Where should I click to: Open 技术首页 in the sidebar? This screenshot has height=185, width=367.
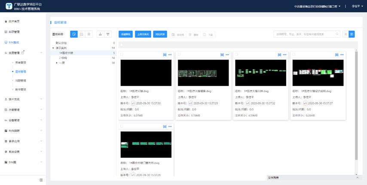(x=14, y=21)
